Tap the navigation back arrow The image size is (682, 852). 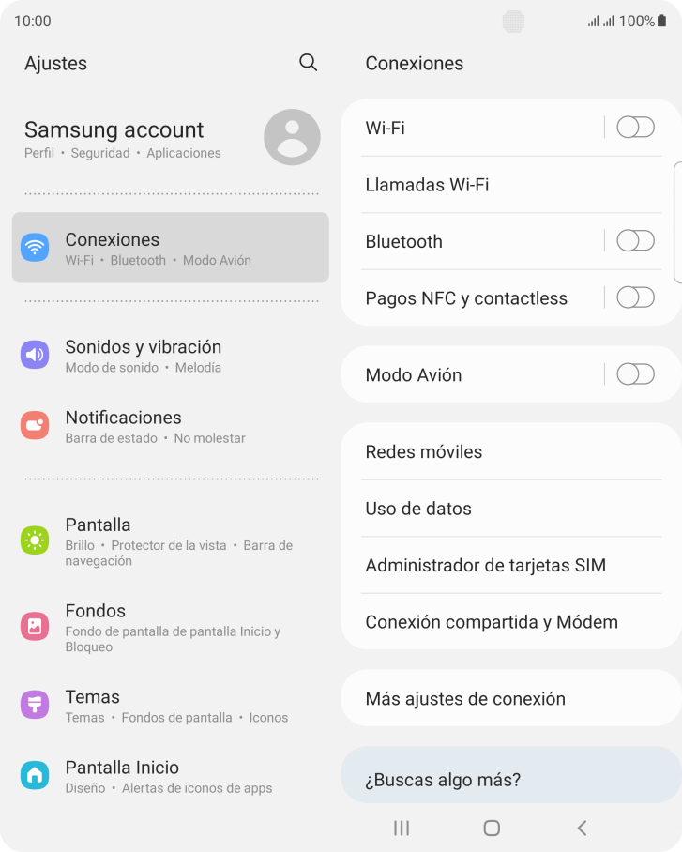click(x=582, y=829)
